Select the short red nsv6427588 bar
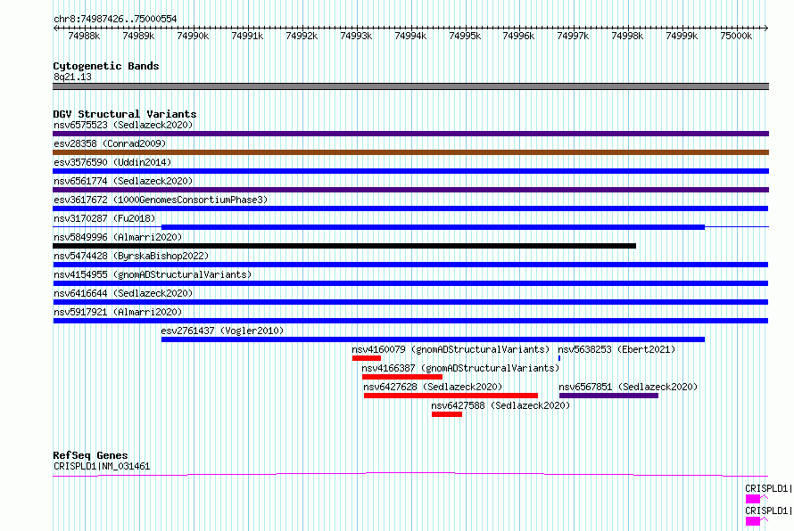Screen dimensions: 794x531 coord(447,414)
